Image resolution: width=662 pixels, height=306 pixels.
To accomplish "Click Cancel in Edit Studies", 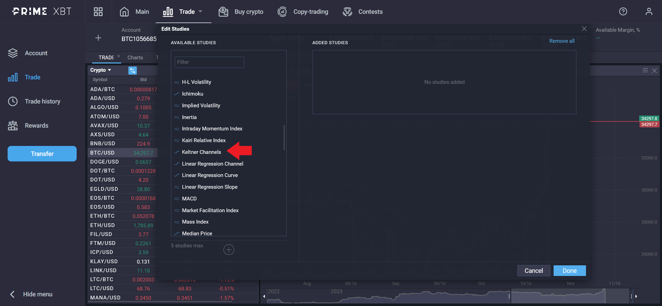I will click(534, 271).
